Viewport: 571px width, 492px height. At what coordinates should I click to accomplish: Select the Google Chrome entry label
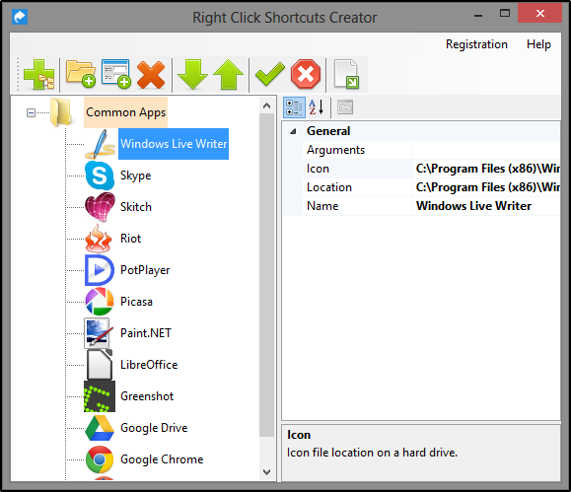tap(162, 459)
